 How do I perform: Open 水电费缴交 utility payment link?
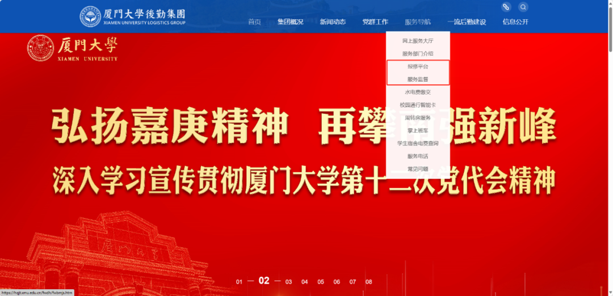pos(418,92)
